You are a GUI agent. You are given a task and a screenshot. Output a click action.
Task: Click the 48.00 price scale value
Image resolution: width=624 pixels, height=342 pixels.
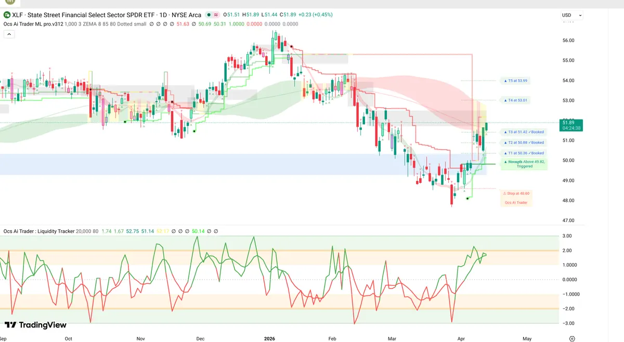pos(568,201)
